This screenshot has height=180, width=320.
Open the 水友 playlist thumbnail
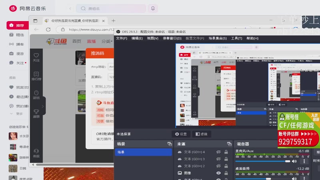13,136
